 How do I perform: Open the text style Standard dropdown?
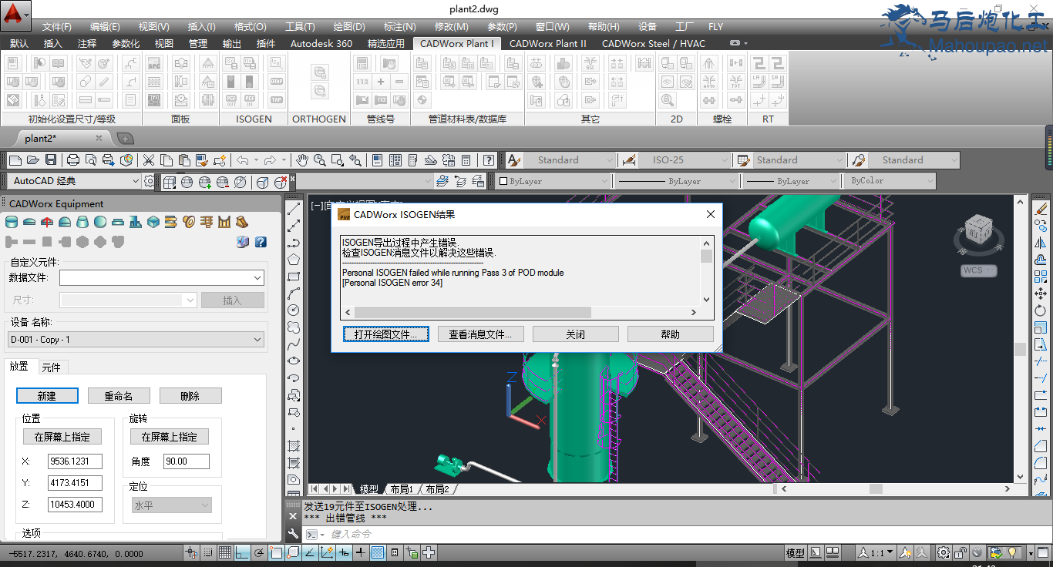pyautogui.click(x=569, y=160)
